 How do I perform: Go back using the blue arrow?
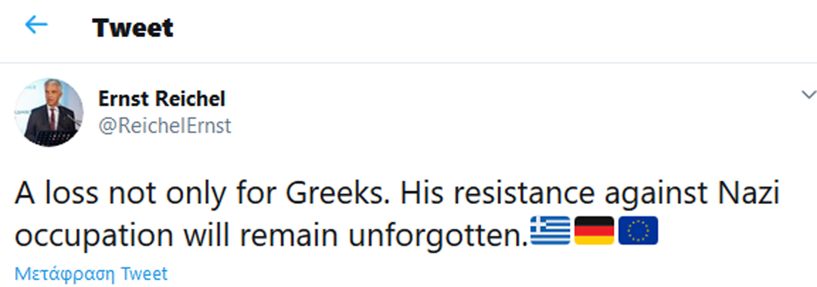tap(36, 25)
